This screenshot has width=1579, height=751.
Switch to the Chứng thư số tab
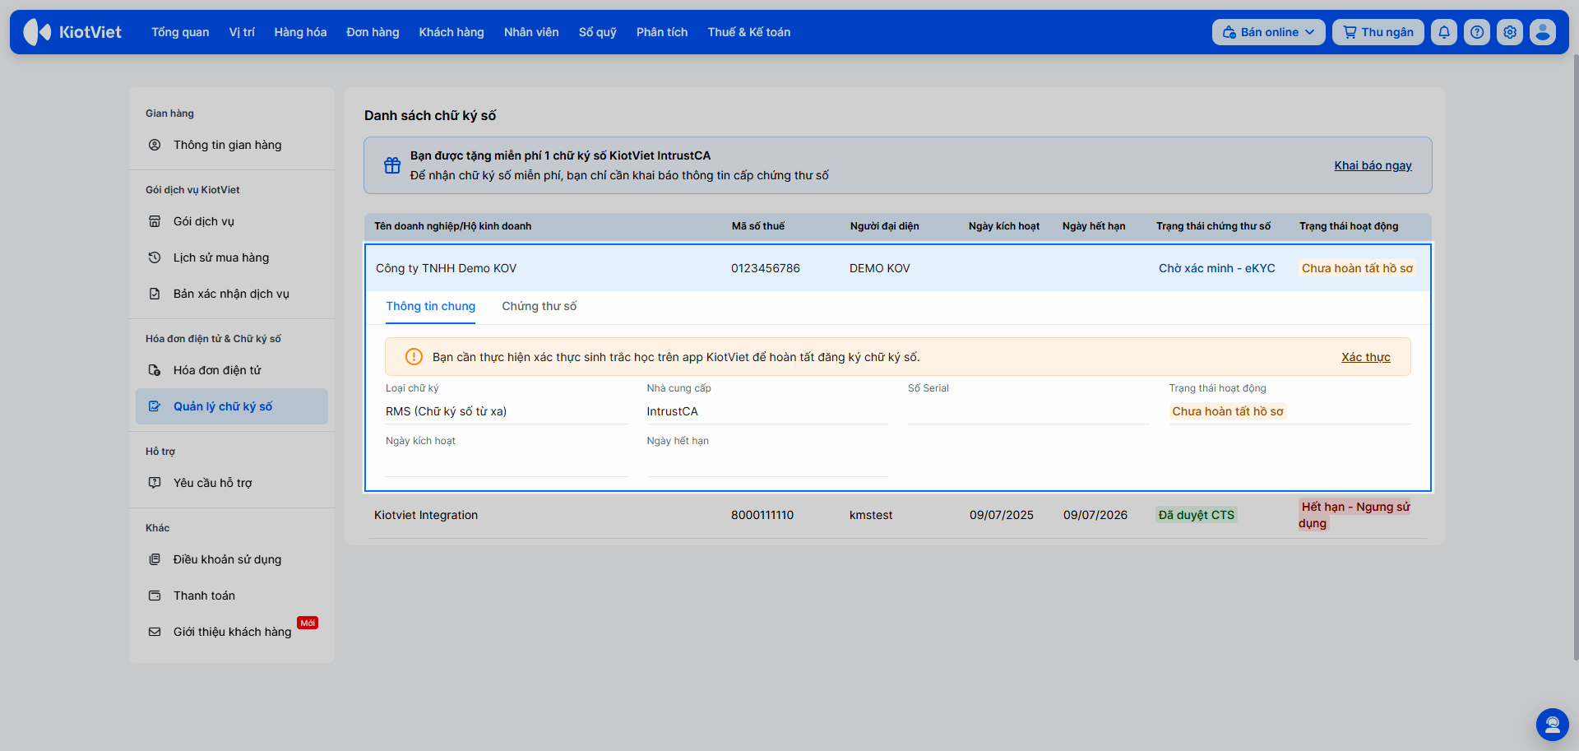(x=539, y=306)
